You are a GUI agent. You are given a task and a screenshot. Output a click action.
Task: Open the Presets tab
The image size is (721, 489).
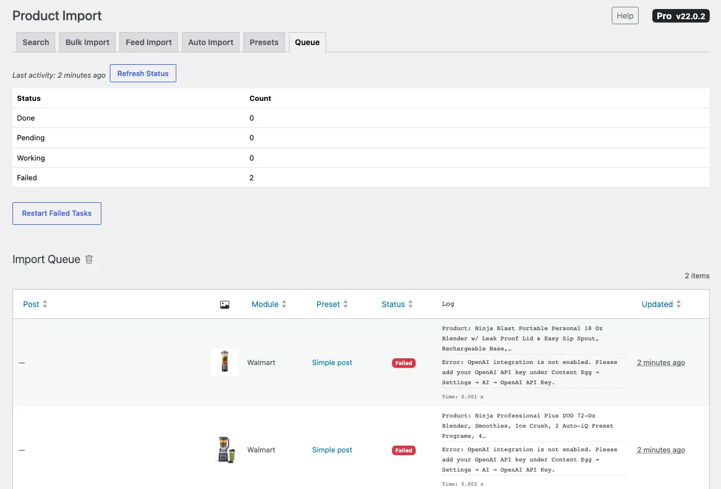(264, 42)
